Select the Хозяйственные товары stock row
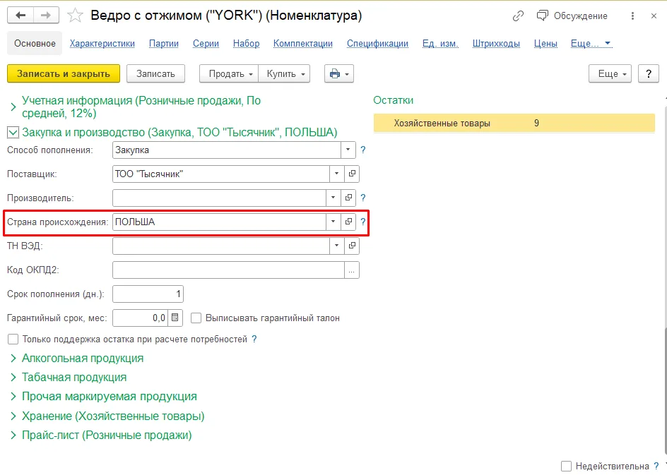 pyautogui.click(x=514, y=124)
